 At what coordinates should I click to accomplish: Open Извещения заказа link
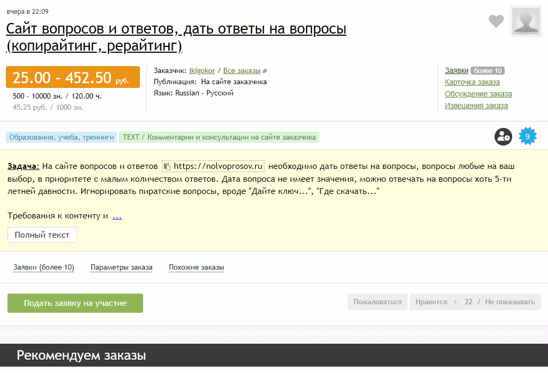(476, 106)
